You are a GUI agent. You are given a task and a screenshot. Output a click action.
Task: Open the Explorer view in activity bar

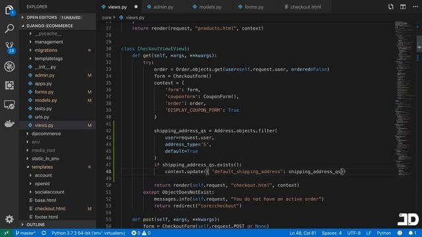point(9,11)
